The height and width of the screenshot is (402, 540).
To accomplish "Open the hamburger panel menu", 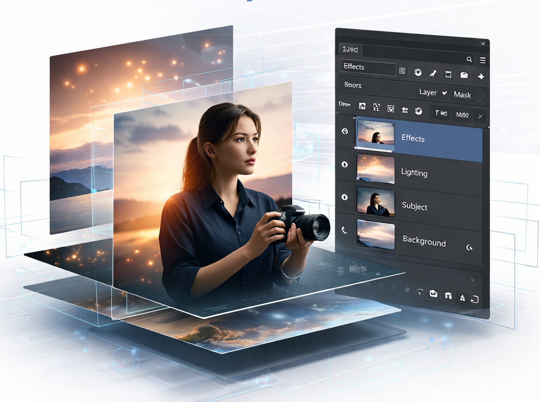I will click(482, 60).
